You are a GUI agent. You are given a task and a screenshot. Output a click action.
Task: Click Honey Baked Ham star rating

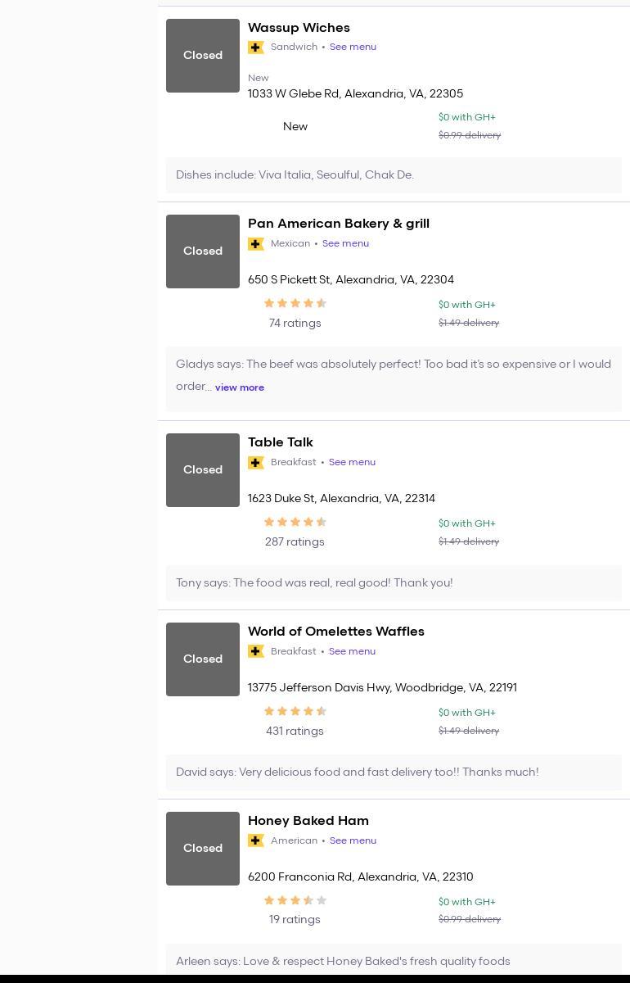click(x=295, y=901)
